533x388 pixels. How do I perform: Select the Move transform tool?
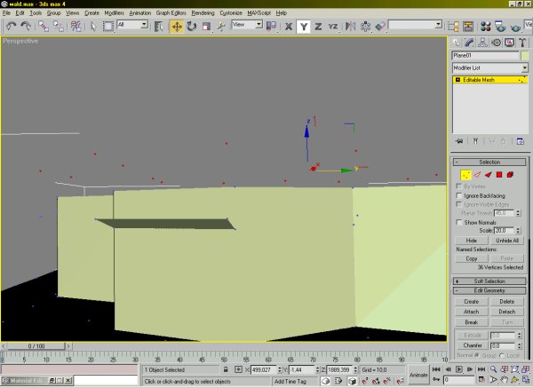176,26
